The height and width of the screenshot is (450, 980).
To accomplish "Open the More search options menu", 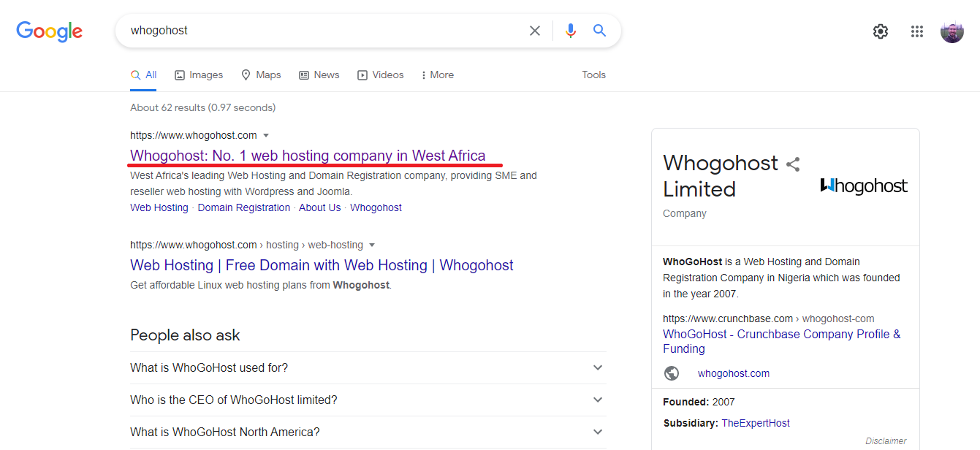I will coord(437,75).
